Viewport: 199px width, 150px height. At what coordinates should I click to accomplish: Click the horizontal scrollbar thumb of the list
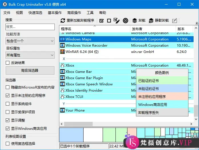tap(78, 124)
